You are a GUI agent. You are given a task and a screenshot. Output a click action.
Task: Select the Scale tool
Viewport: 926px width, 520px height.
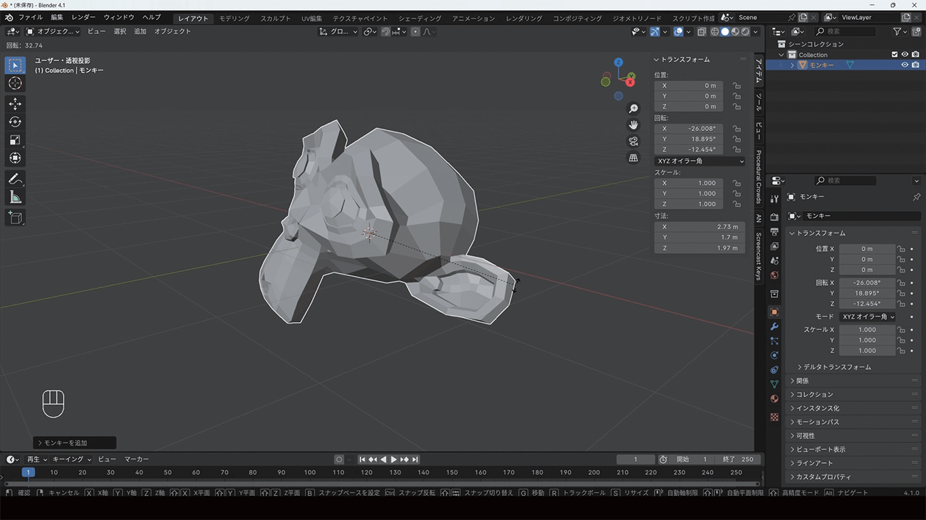click(15, 140)
